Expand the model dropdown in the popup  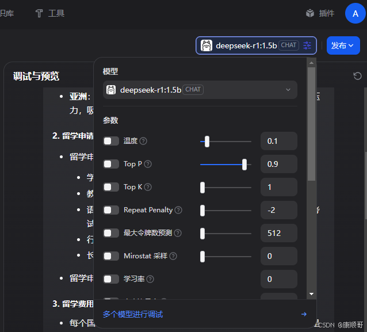coord(200,90)
